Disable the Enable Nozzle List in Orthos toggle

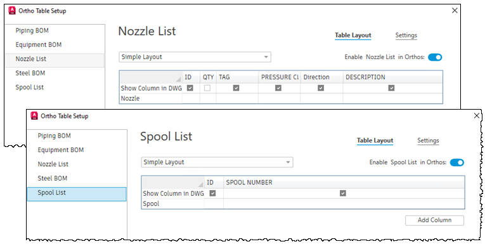[x=435, y=57]
